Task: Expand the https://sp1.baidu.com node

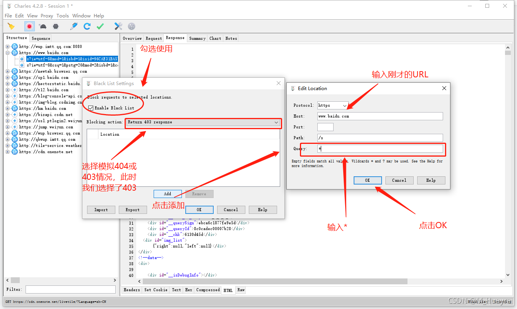Action: [x=7, y=77]
